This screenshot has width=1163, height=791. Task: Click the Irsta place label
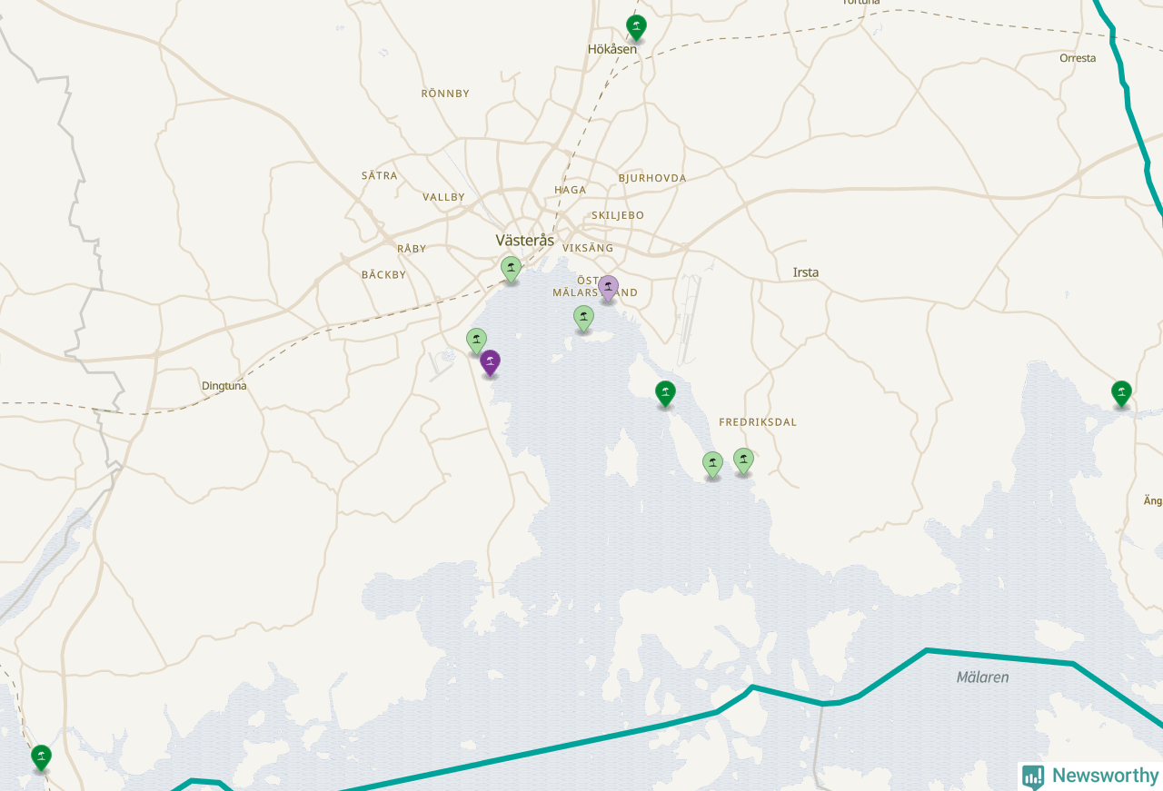pos(806,272)
